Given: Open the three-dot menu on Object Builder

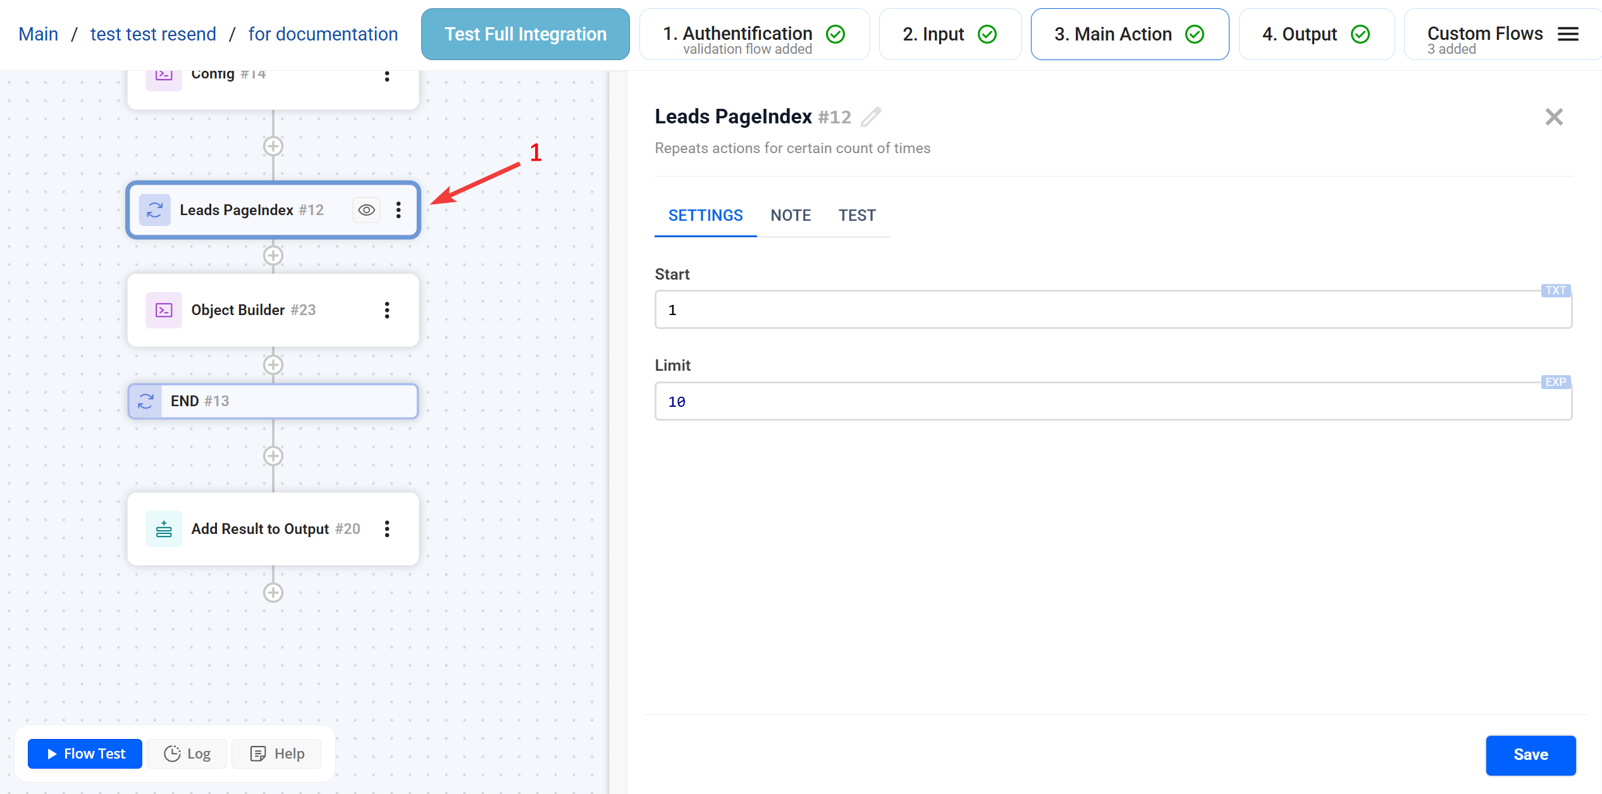Looking at the screenshot, I should (387, 310).
